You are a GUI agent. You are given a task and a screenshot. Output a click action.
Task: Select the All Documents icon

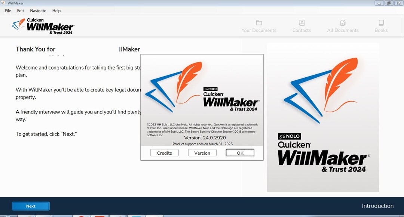click(343, 23)
